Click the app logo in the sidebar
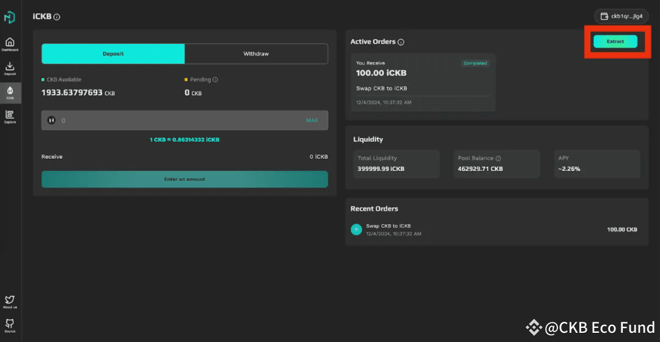 (10, 17)
